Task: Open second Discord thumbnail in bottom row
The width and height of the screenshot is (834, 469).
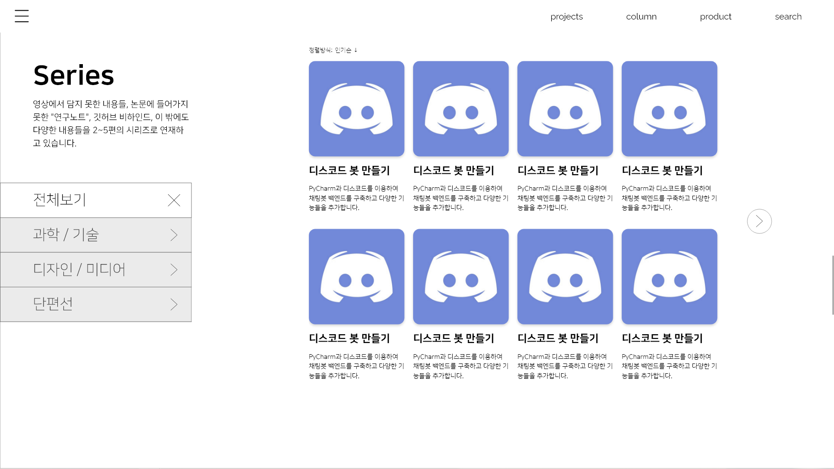Action: (x=461, y=277)
